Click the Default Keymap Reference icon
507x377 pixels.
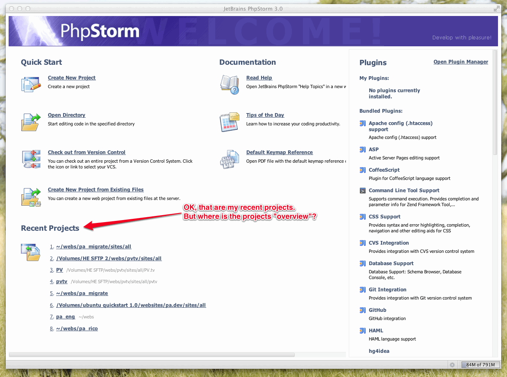tap(230, 159)
